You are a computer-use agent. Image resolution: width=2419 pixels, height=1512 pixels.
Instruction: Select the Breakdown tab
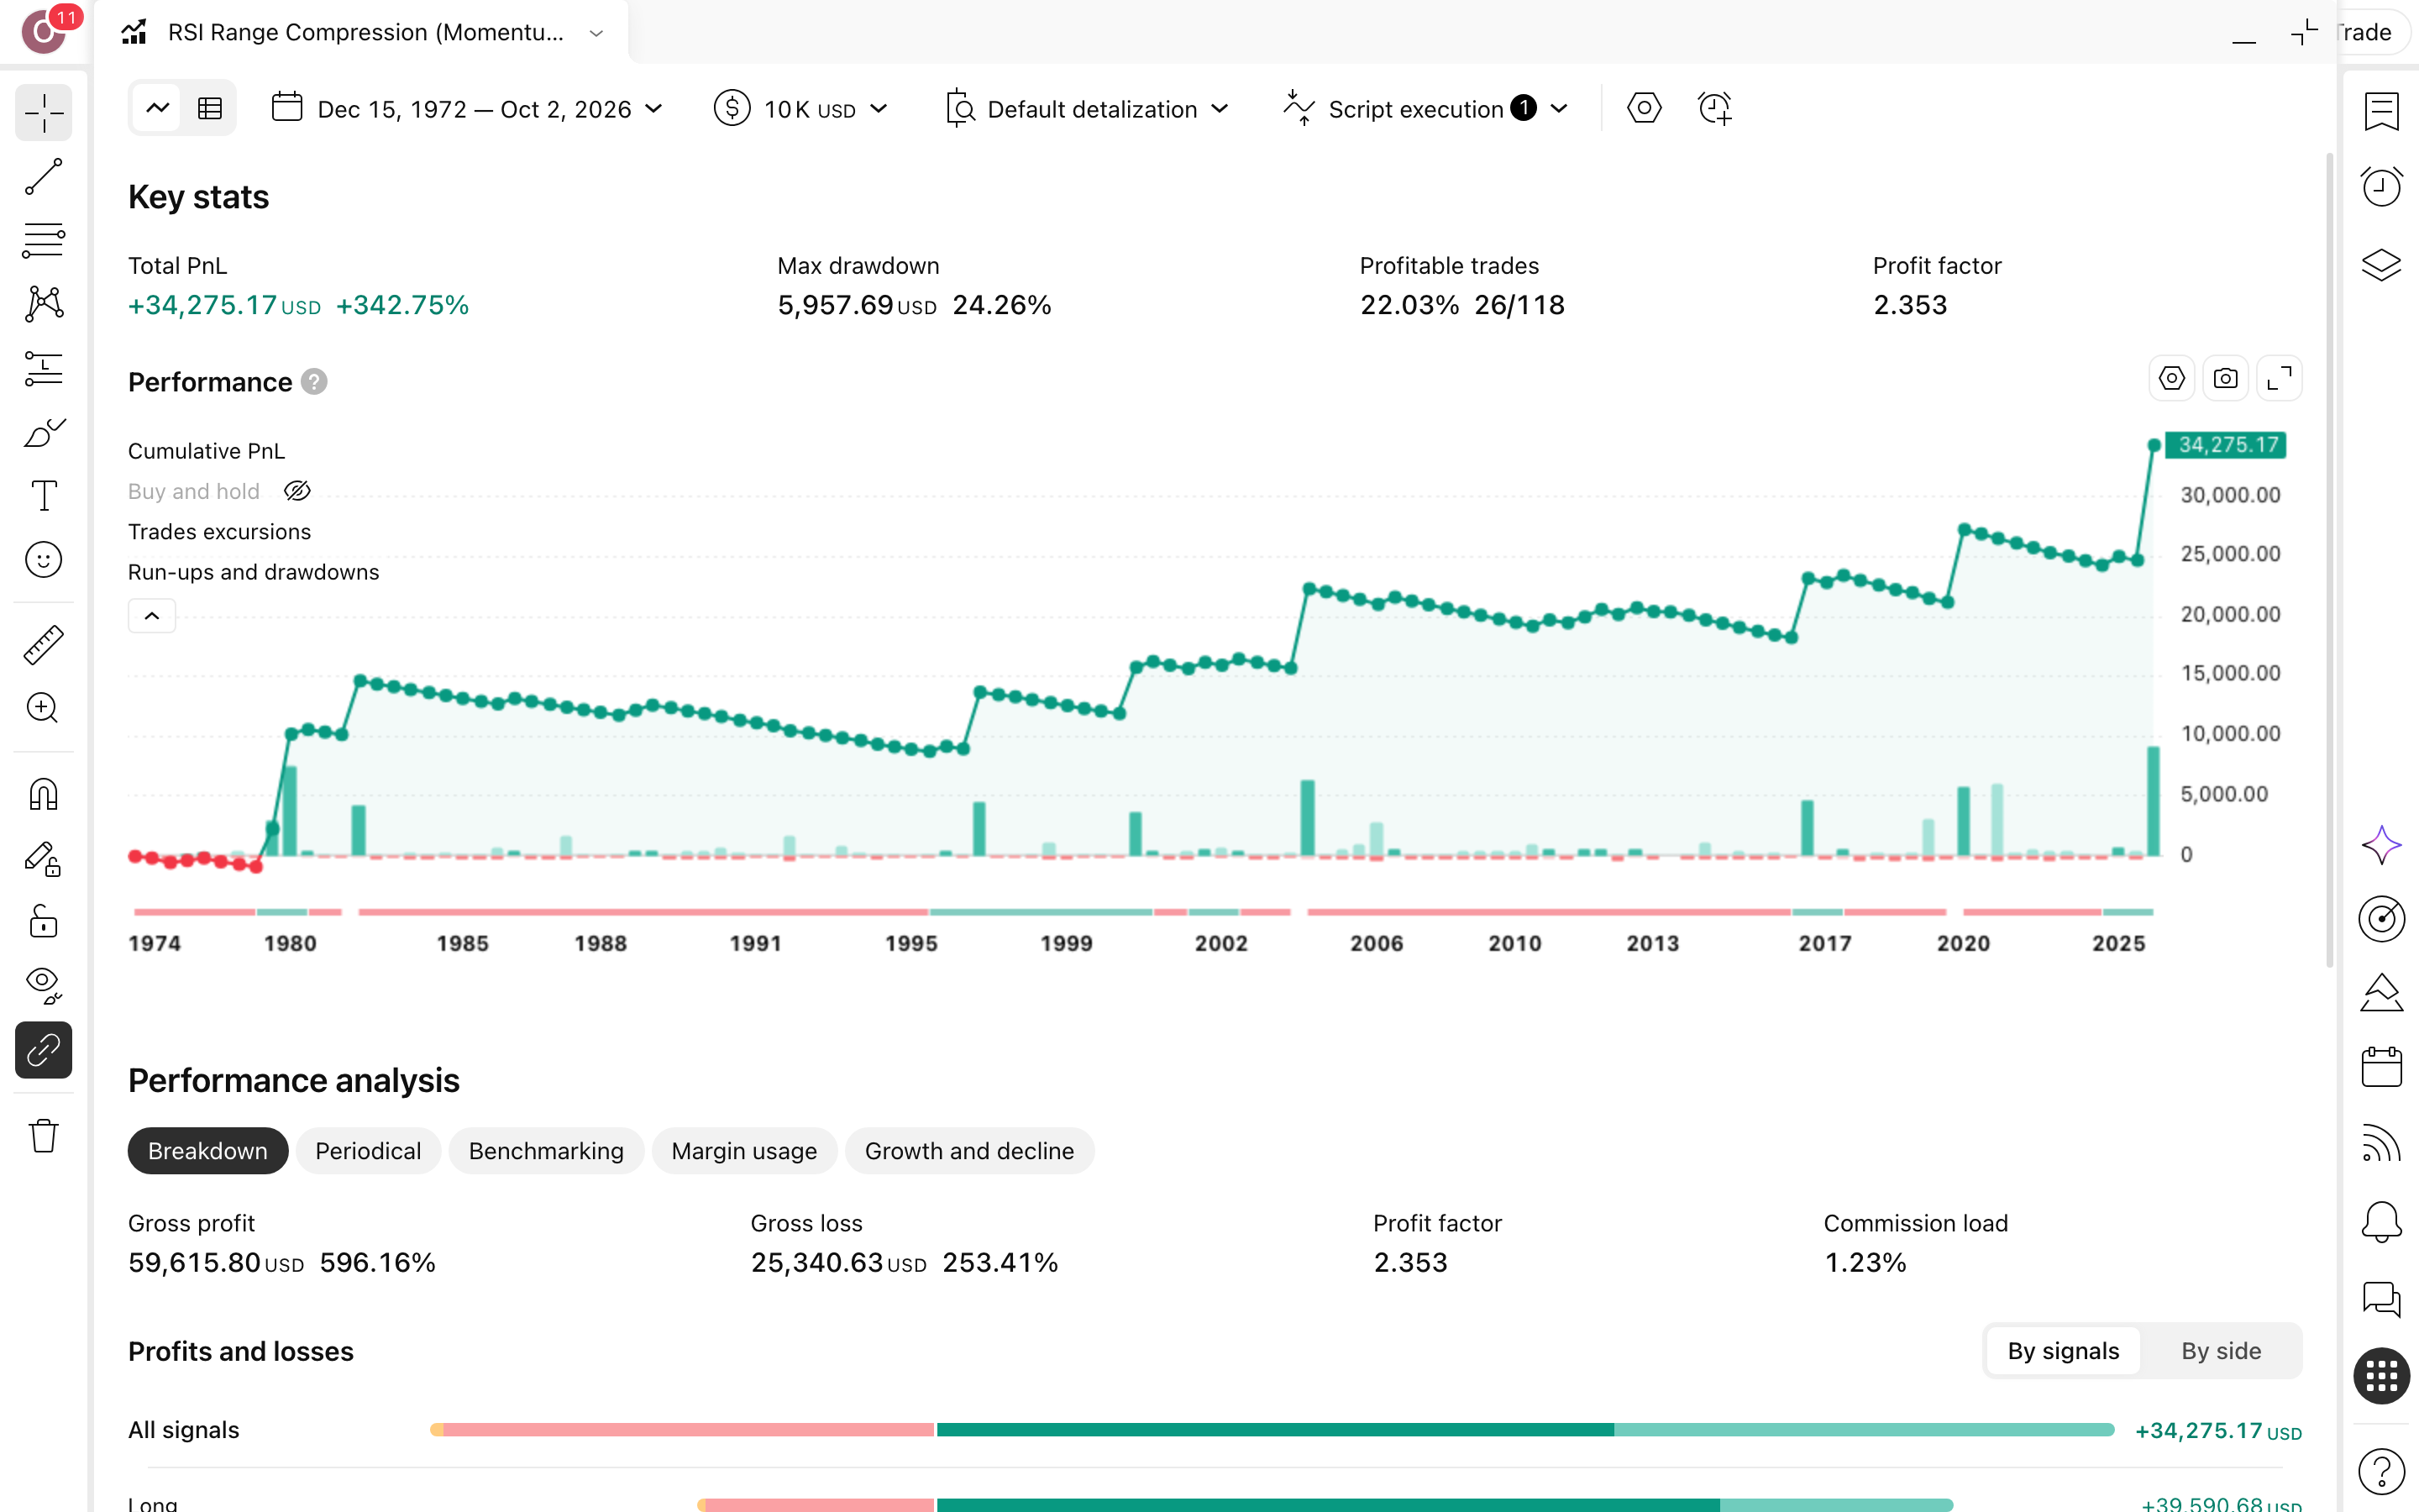208,1151
